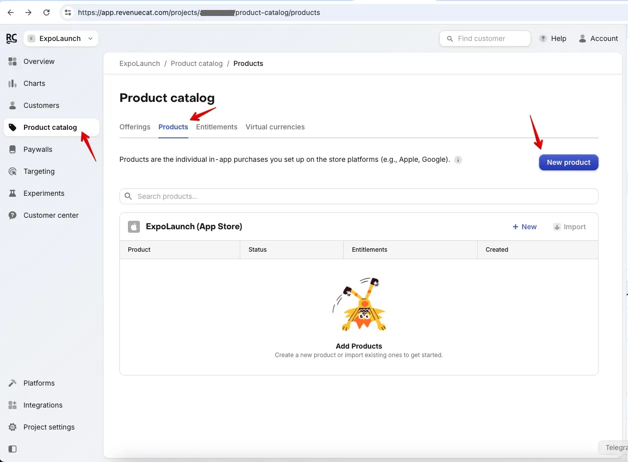Click the ExpoLaunch (App Store) heading
The width and height of the screenshot is (628, 462).
194,226
